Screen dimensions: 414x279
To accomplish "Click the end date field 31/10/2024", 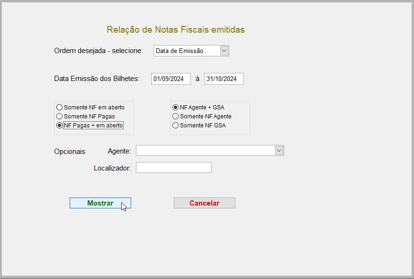I will pos(224,79).
